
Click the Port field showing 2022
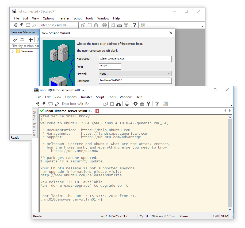(x=110, y=66)
